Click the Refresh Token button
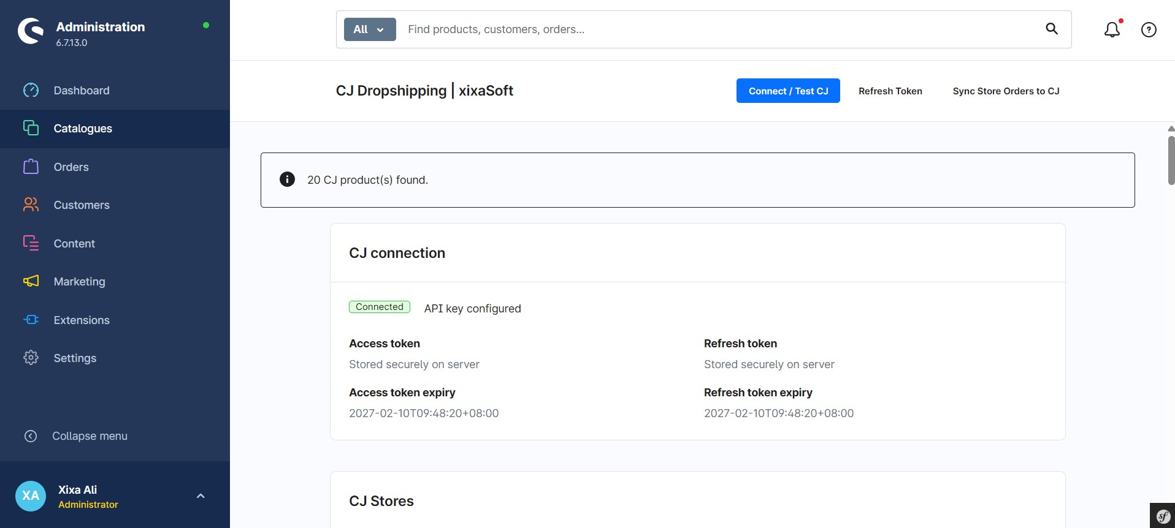The height and width of the screenshot is (528, 1175). (x=890, y=91)
